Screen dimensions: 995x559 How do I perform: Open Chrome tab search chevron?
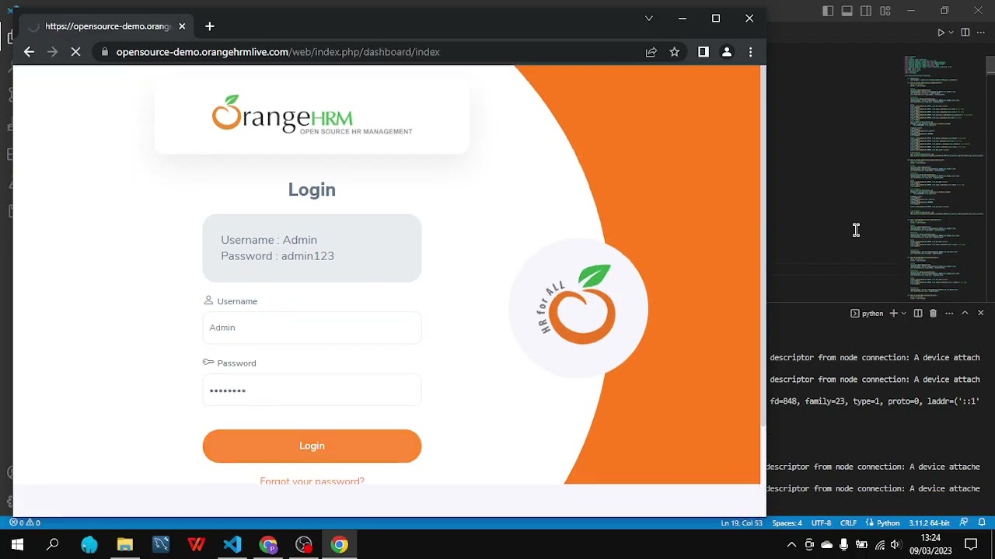tap(648, 19)
